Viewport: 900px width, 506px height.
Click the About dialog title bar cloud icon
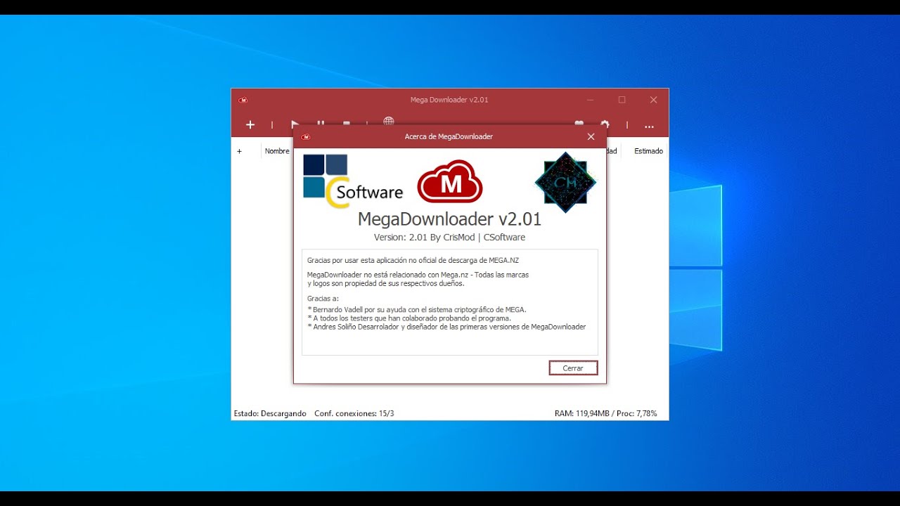[305, 137]
